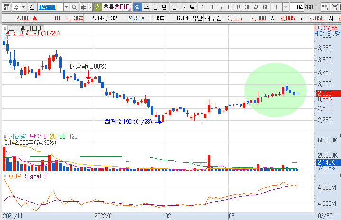The height and width of the screenshot is (220, 341).
Task: Click the blue 2,143K volume axis tag
Action: (328, 162)
